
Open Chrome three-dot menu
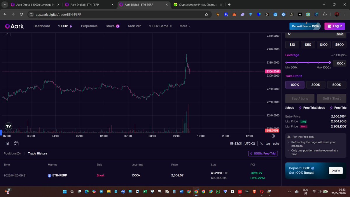pyautogui.click(x=344, y=14)
